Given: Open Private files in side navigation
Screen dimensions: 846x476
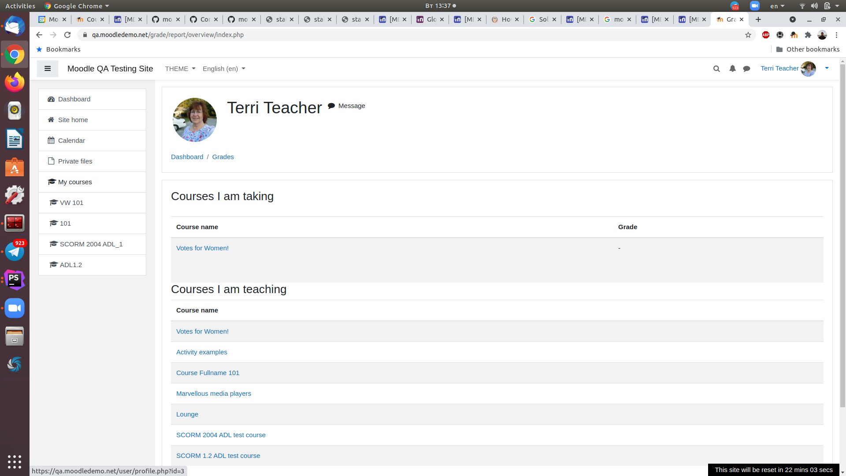Looking at the screenshot, I should pos(92,161).
